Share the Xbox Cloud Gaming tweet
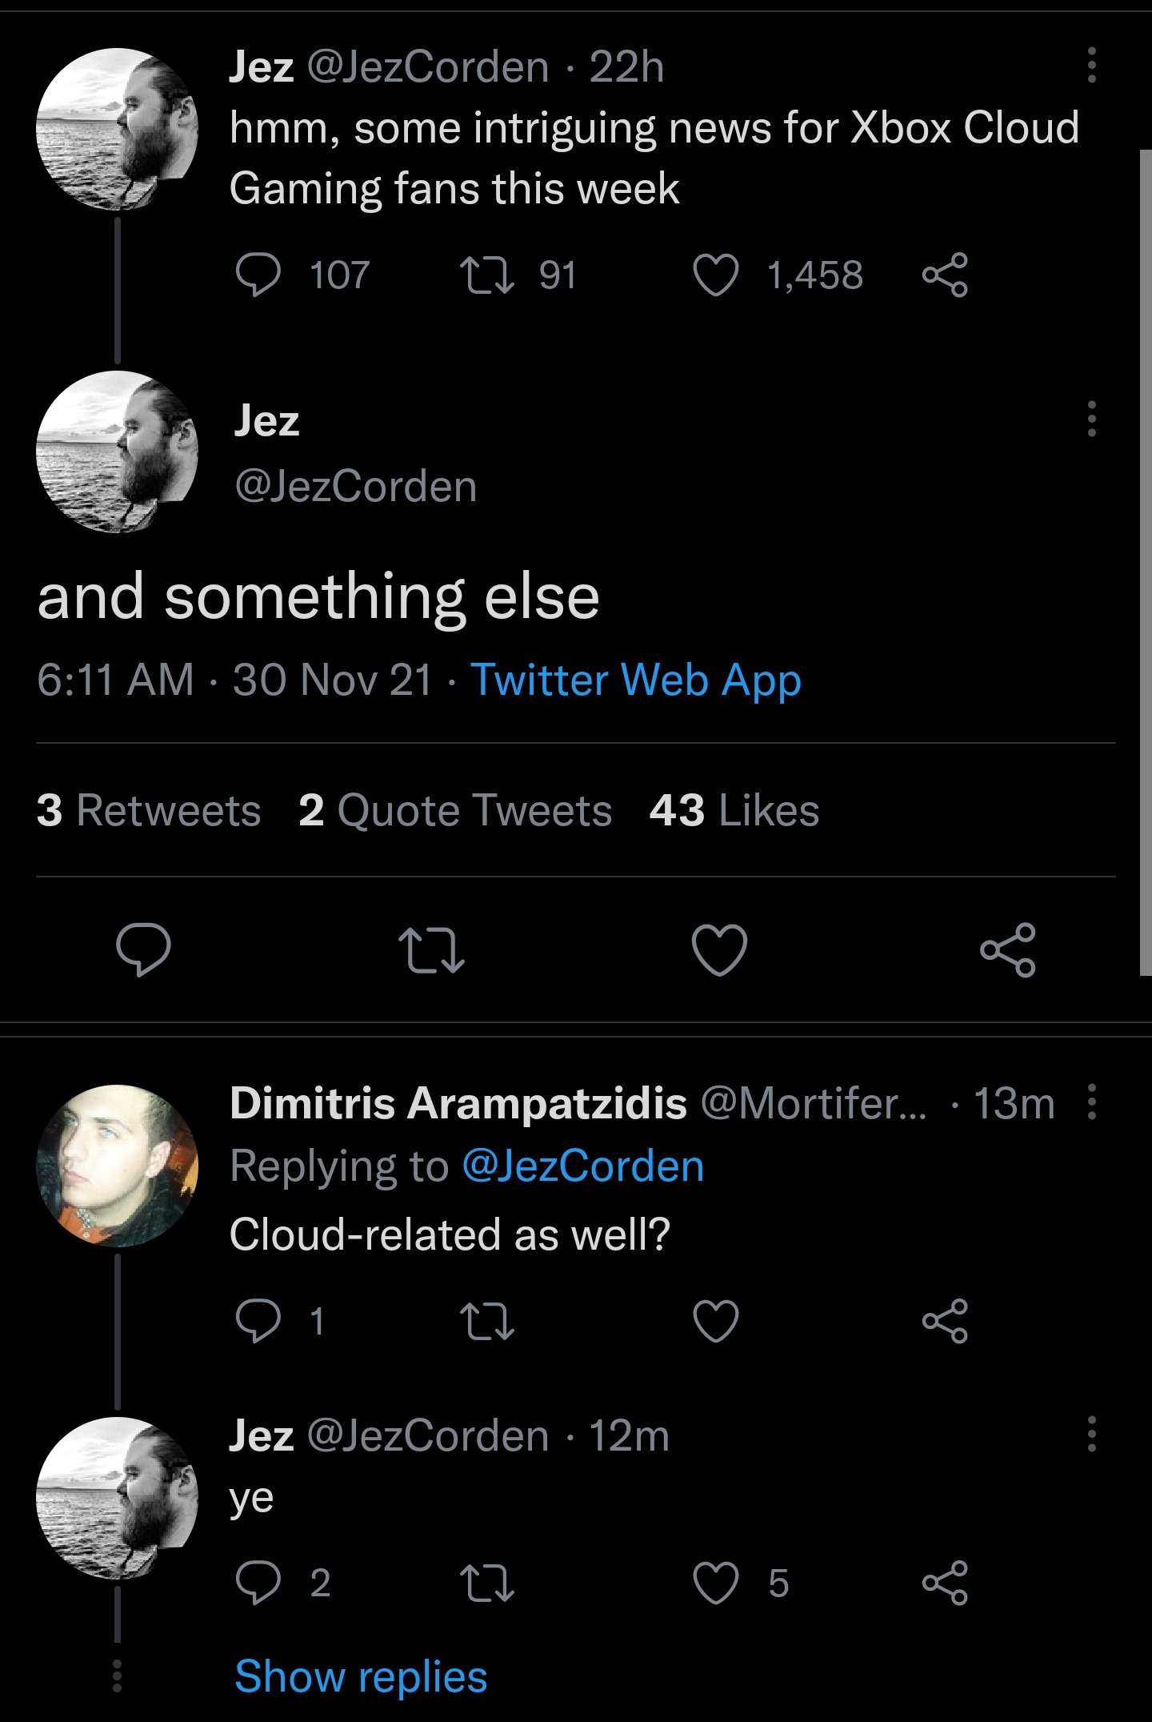Image resolution: width=1152 pixels, height=1722 pixels. [945, 275]
